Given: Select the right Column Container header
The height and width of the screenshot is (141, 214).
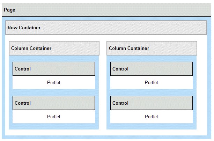Looking at the screenshot, I should 152,48.
